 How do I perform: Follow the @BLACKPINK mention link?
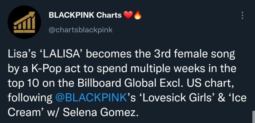pos(91,98)
